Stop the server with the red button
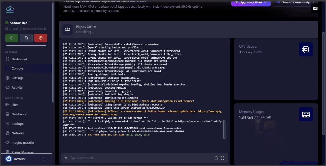Screen dimensions: 326x166 point(41,38)
